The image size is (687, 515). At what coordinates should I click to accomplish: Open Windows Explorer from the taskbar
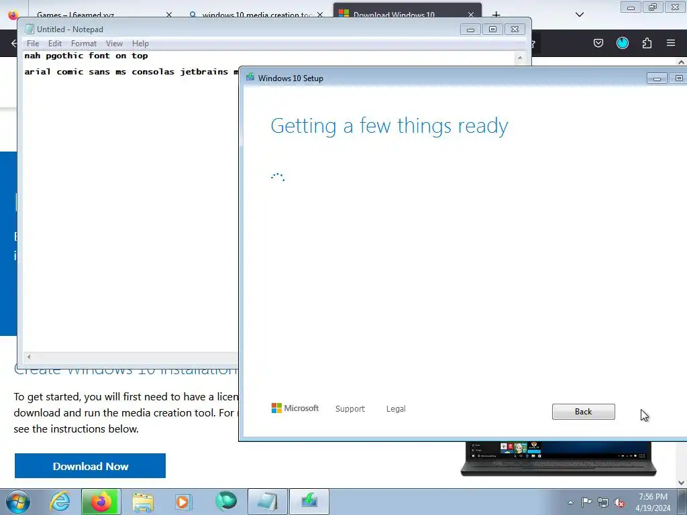click(143, 502)
